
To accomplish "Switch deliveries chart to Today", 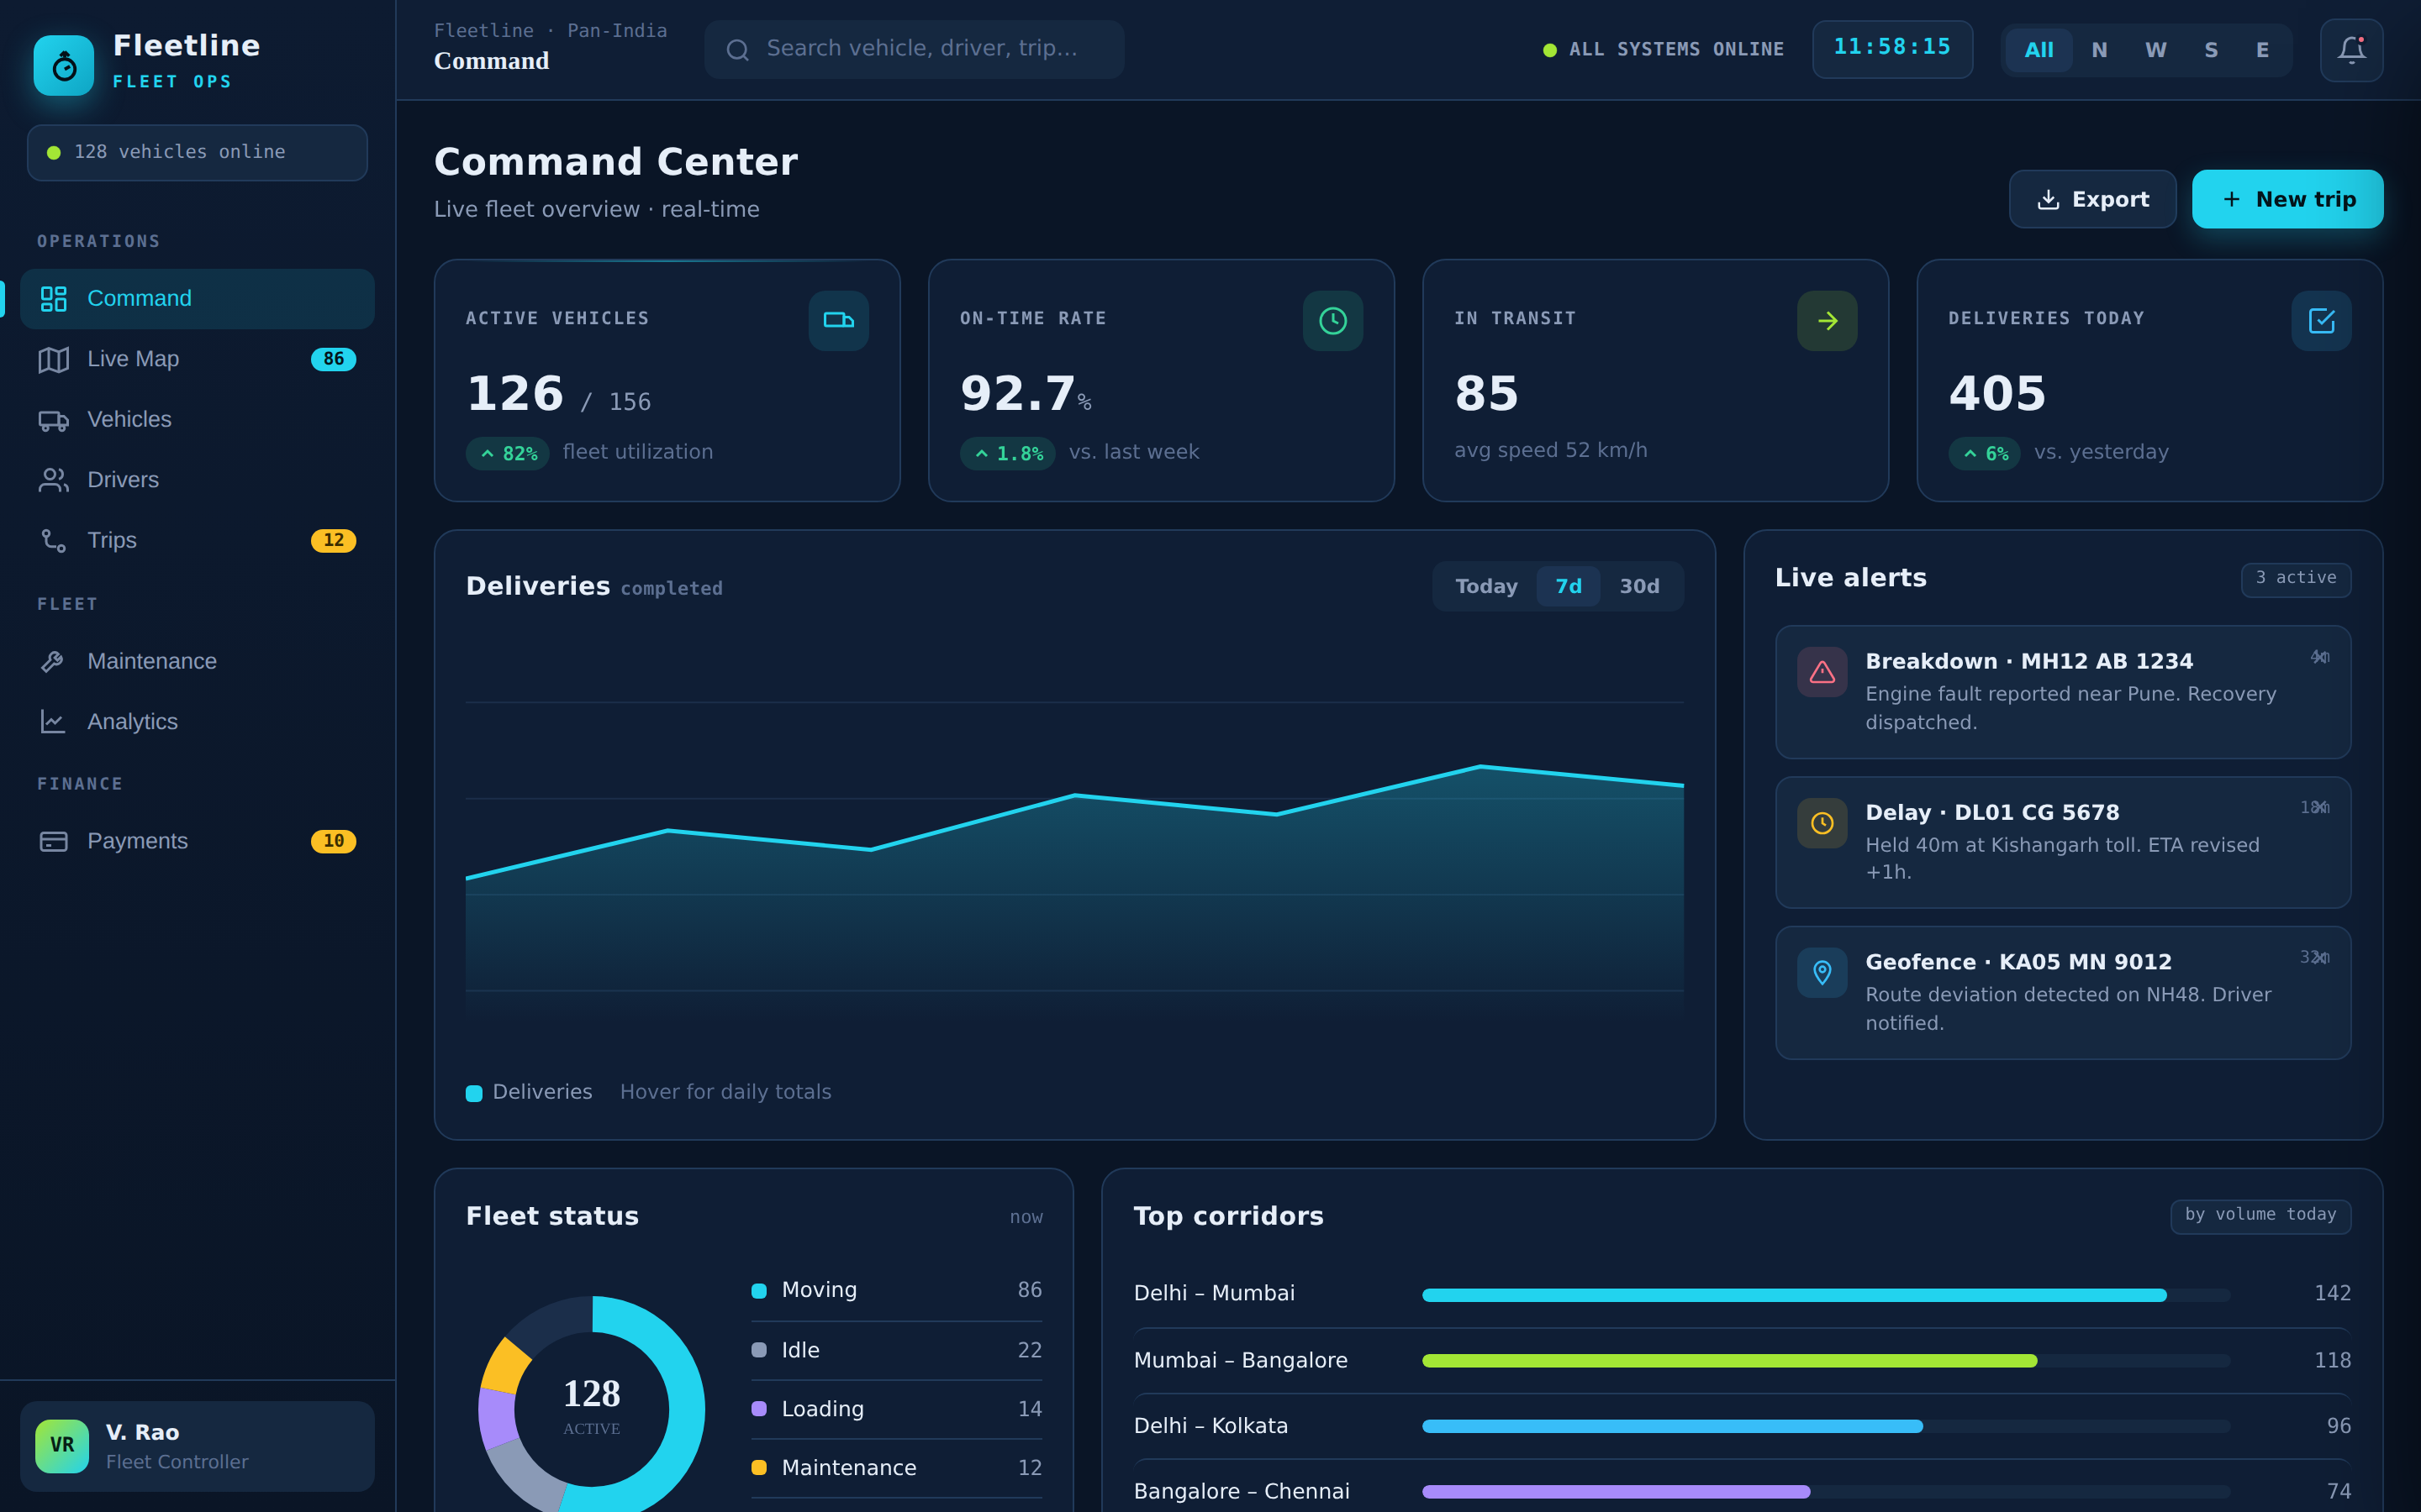I will (x=1485, y=586).
